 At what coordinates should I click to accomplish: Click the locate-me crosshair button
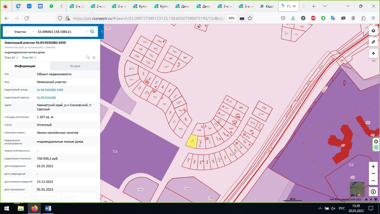(373, 53)
